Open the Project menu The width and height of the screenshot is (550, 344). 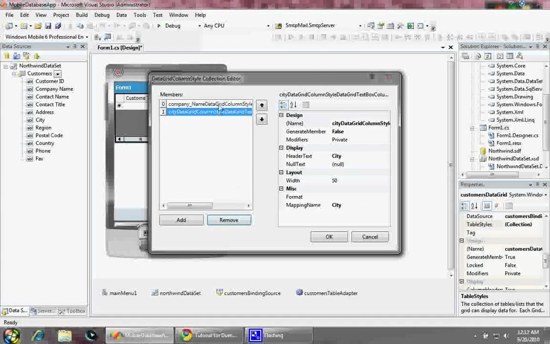(x=61, y=15)
